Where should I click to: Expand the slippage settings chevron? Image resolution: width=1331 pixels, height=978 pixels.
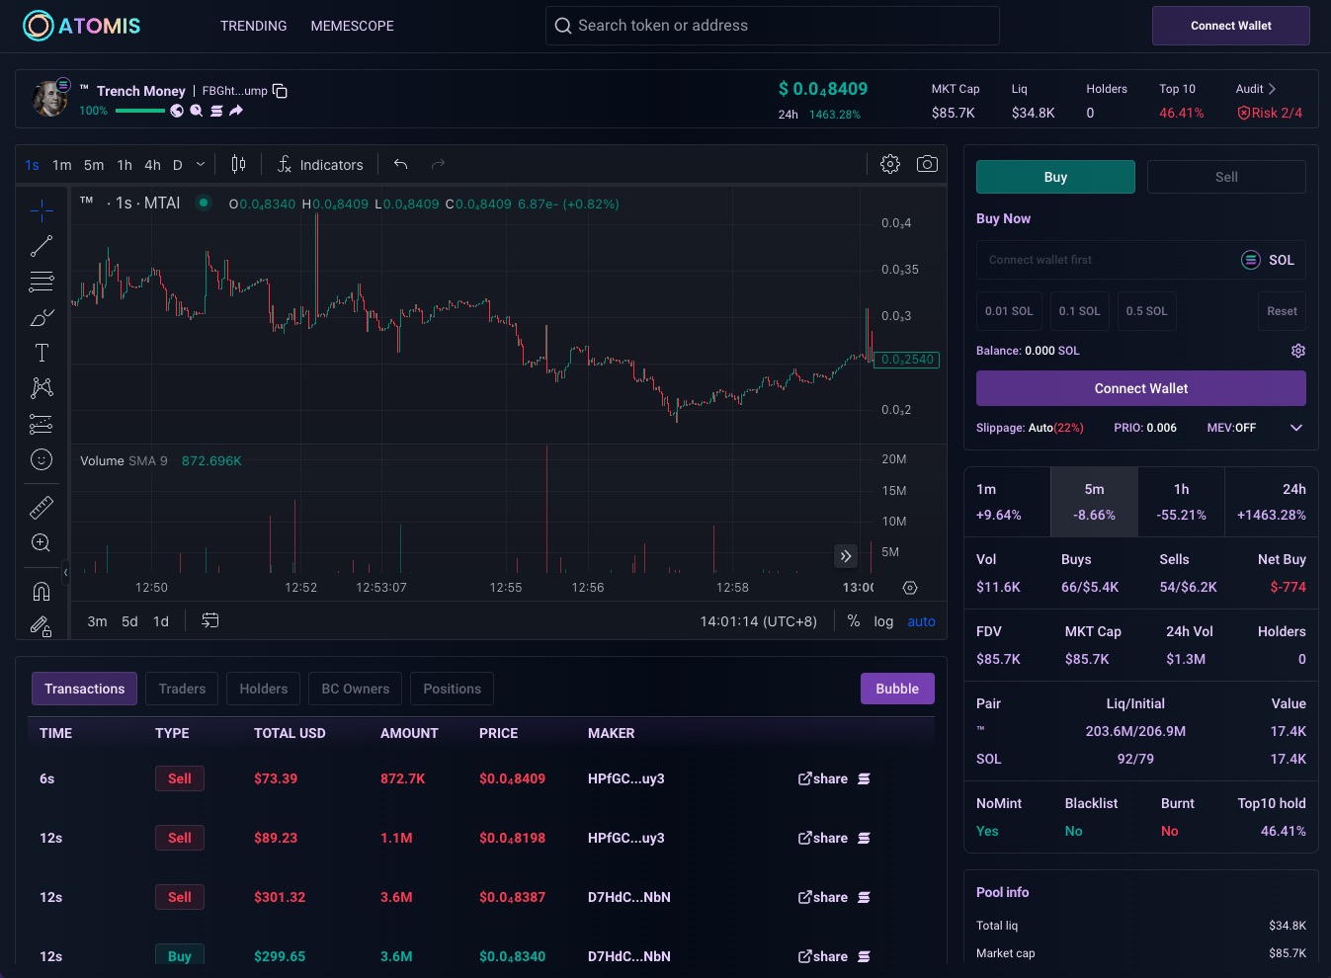coord(1296,428)
